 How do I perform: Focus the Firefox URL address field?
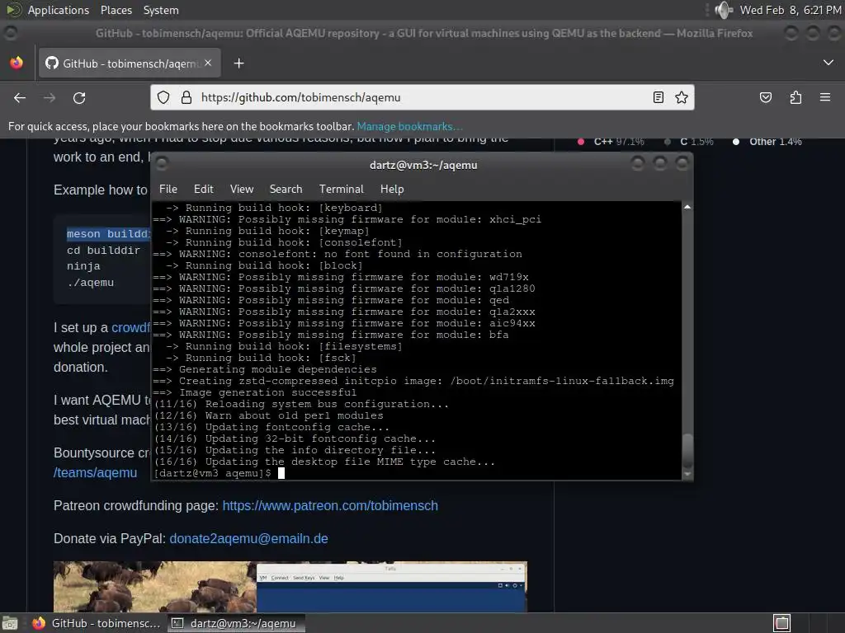coord(422,97)
